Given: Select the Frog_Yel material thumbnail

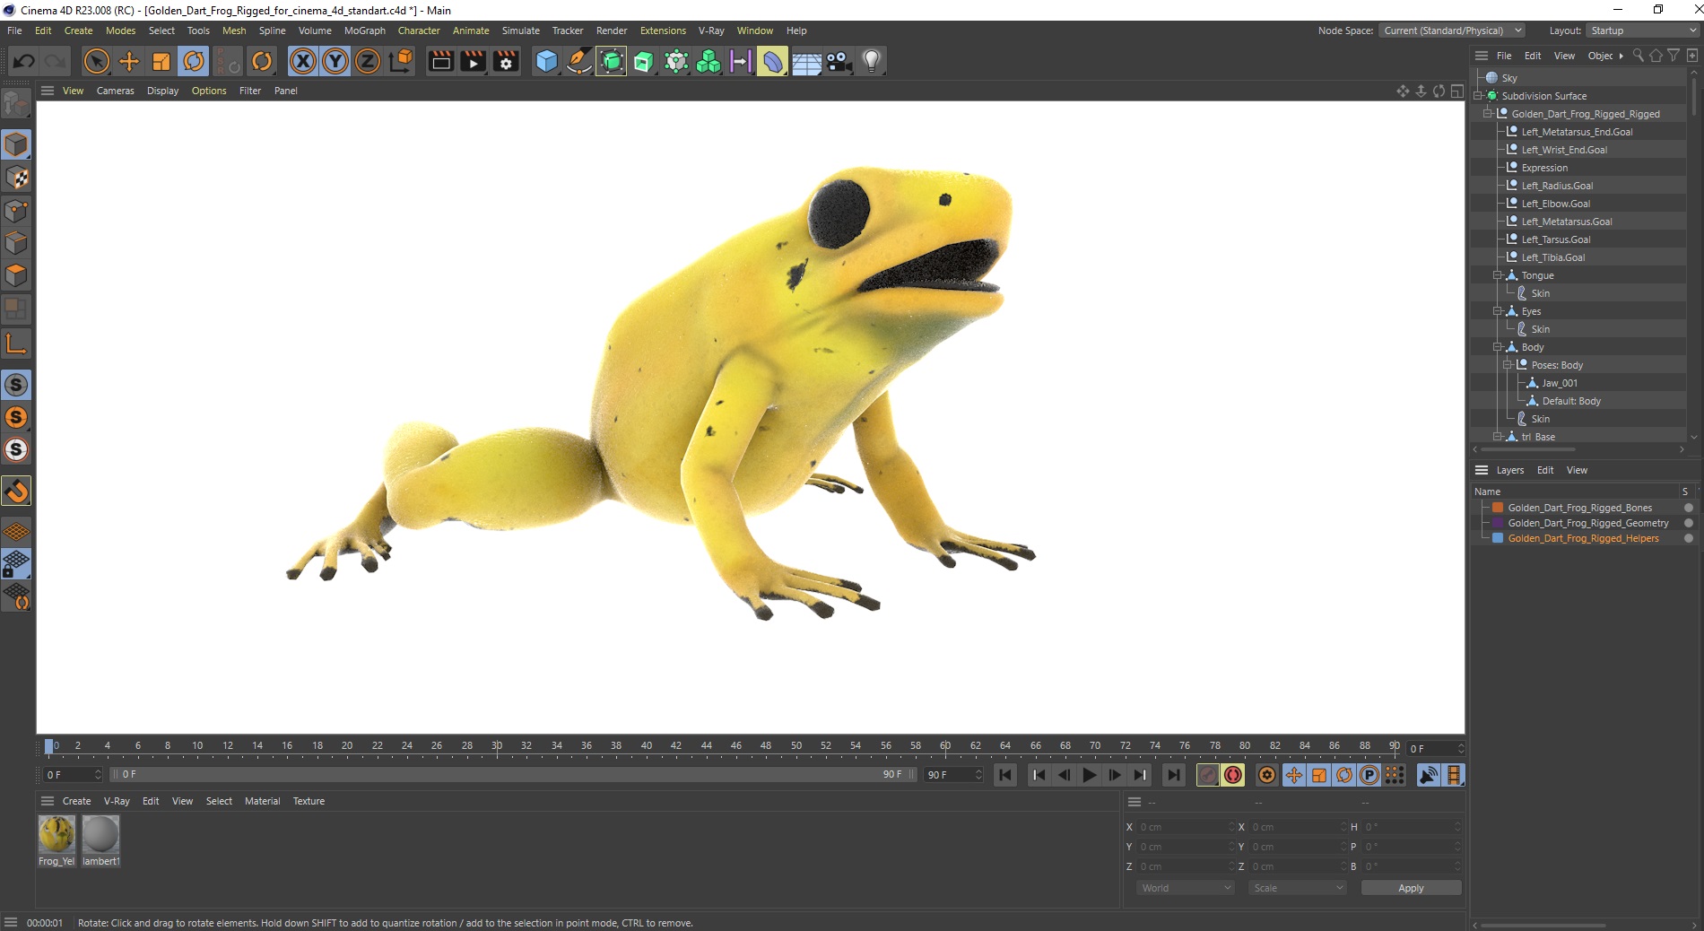Looking at the screenshot, I should coord(57,834).
